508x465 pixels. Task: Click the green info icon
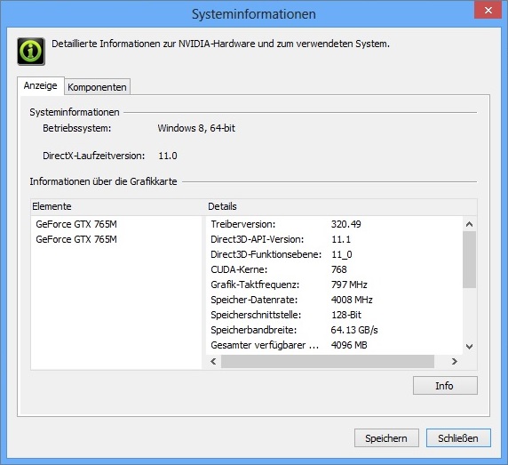[31, 52]
